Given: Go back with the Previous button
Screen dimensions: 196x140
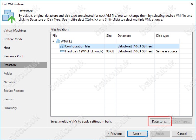Looking at the screenshot, I should (115, 133).
